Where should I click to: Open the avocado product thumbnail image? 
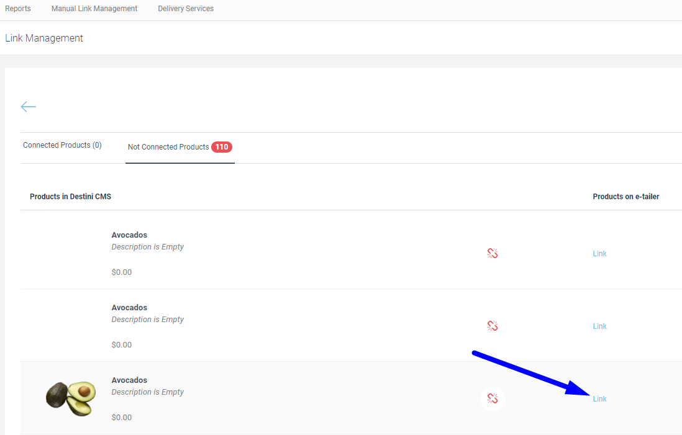[x=71, y=398]
